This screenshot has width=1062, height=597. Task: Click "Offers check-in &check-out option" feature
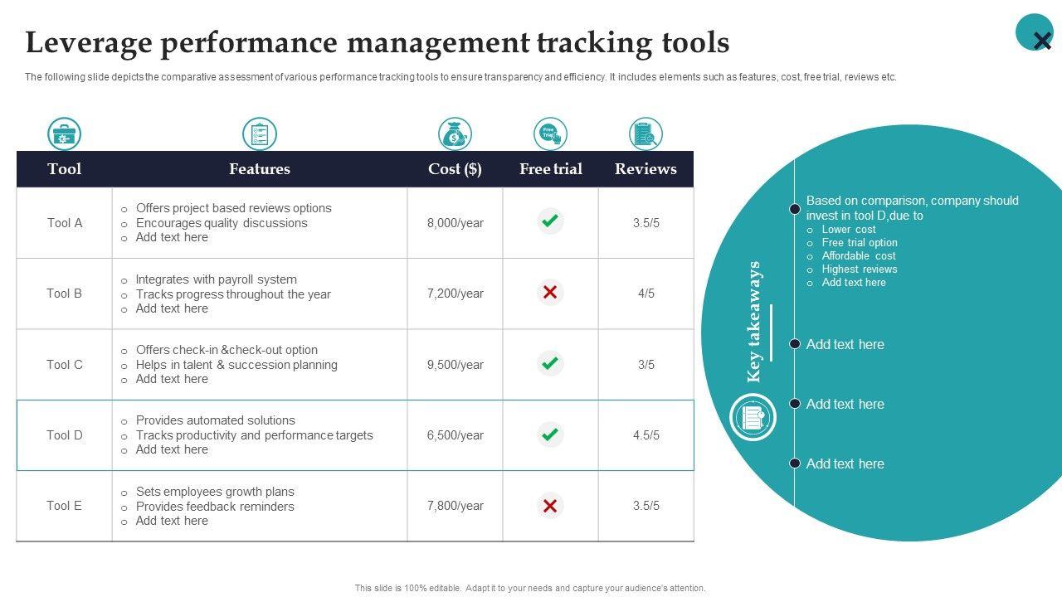(x=227, y=350)
